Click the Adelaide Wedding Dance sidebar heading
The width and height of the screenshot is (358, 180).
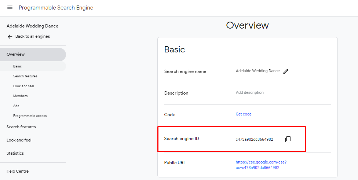[32, 26]
